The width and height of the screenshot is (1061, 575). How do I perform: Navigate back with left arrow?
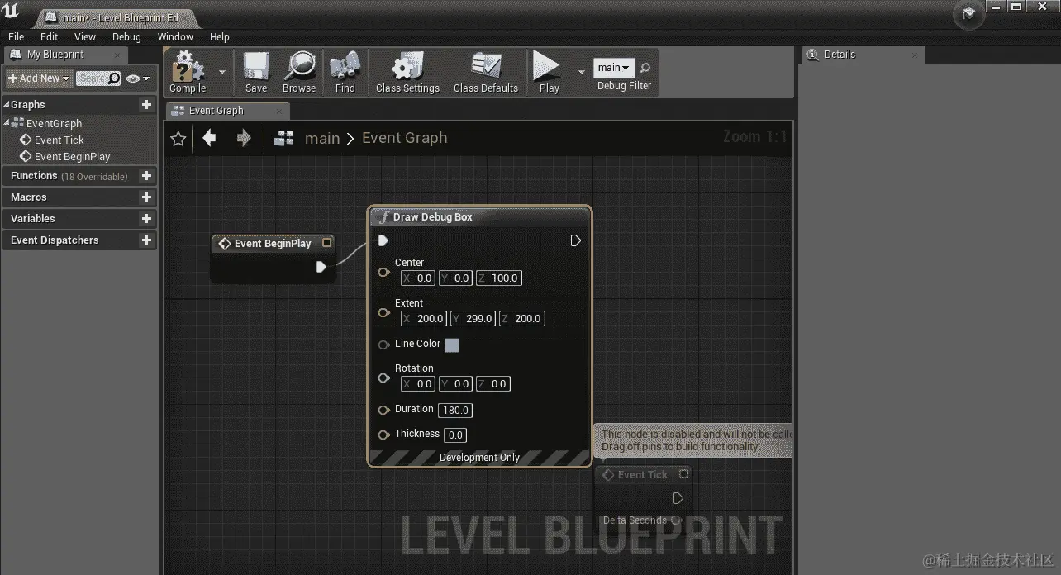[210, 138]
